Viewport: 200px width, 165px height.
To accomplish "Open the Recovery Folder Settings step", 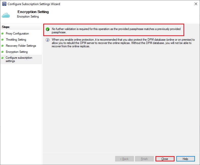I will click(21, 46).
